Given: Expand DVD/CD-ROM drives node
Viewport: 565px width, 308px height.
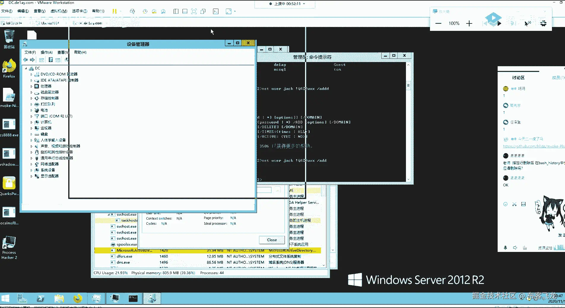Looking at the screenshot, I should [x=31, y=74].
